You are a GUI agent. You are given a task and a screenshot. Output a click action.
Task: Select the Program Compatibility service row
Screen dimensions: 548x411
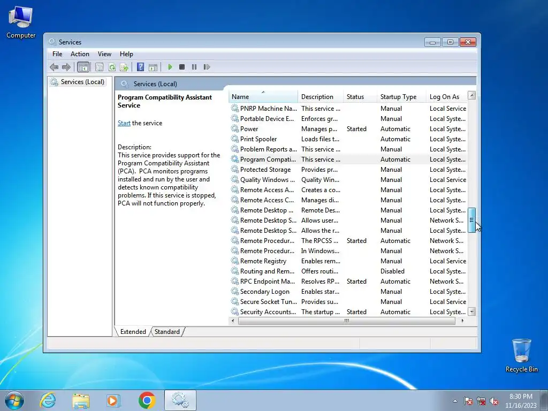pyautogui.click(x=348, y=159)
